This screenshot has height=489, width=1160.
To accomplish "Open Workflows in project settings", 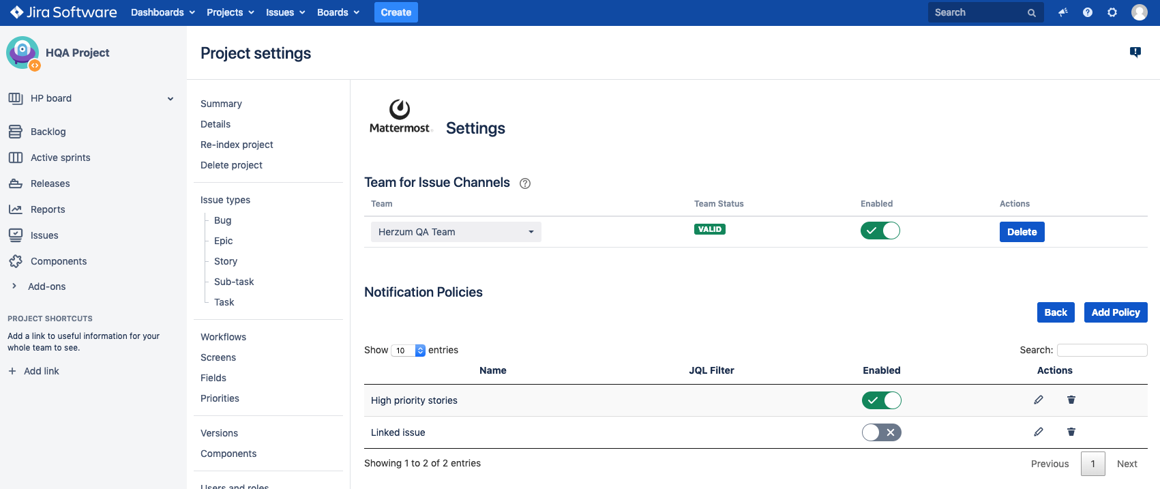I will (x=223, y=337).
